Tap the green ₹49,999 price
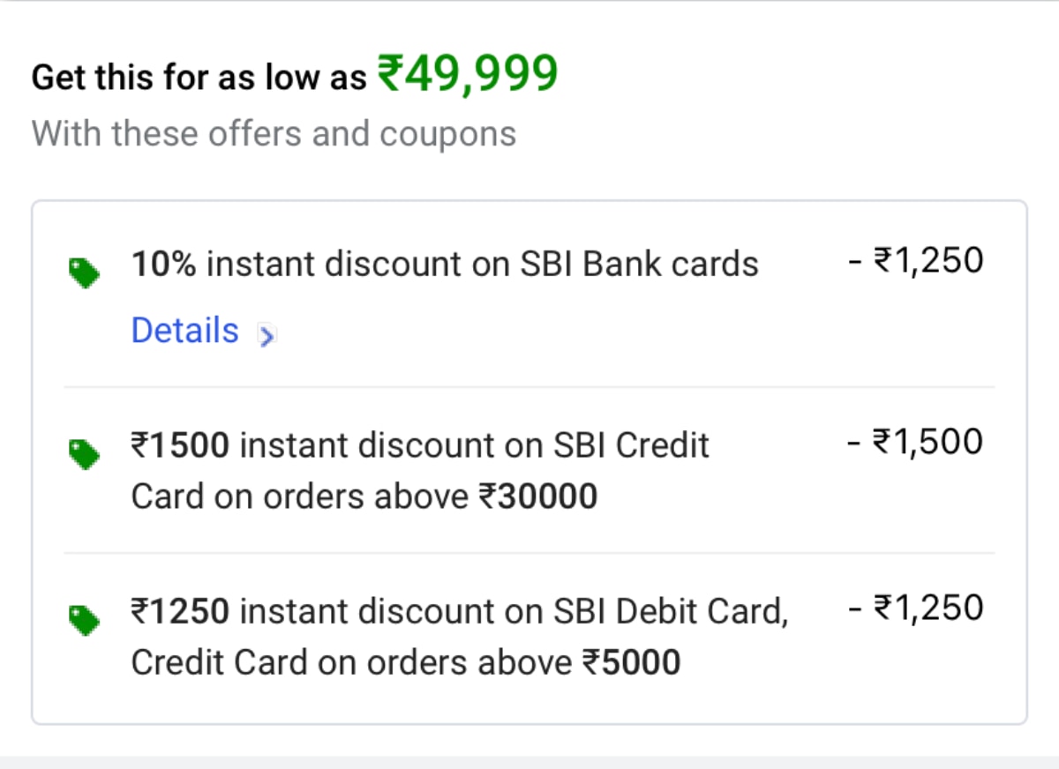Viewport: 1059px width, 769px height. click(x=468, y=73)
